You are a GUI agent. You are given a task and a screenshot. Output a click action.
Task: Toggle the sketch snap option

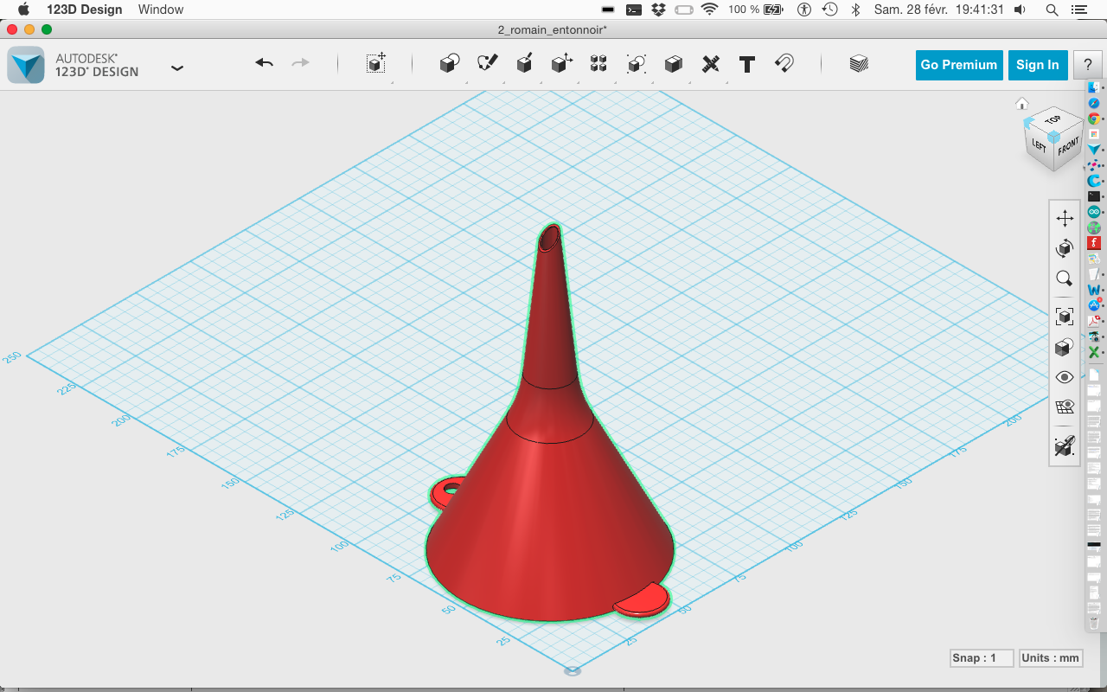point(1065,446)
